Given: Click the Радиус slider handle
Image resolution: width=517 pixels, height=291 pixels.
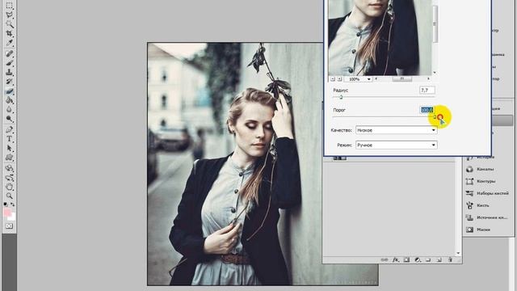Looking at the screenshot, I should click(x=341, y=97).
